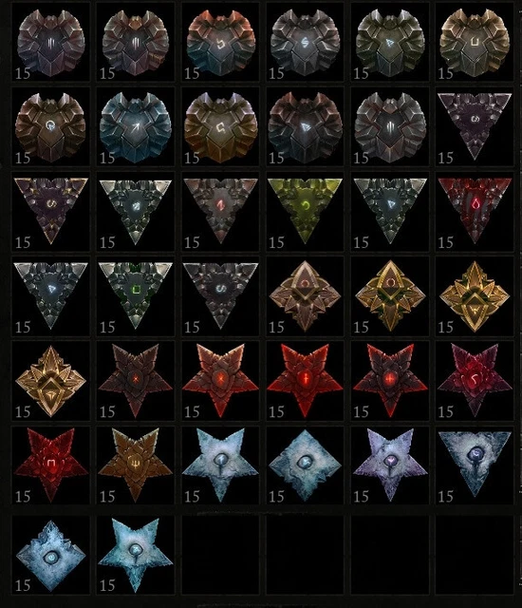Viewport: 522px width, 608px height.
Task: Pick the gold diamond glyph with green gem
Action: pyautogui.click(x=390, y=295)
